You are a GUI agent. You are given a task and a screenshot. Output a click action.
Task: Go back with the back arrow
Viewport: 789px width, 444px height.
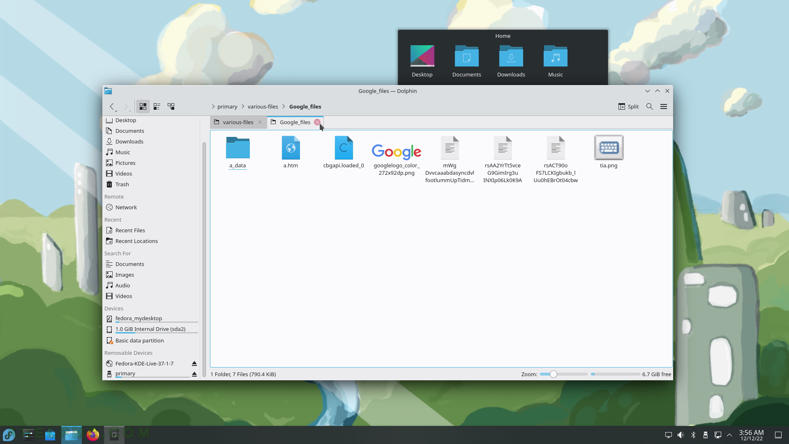pos(112,106)
